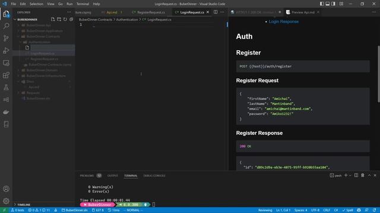The width and height of the screenshot is (380, 213).
Task: Open the Accounts menu icon
Action: [6, 189]
